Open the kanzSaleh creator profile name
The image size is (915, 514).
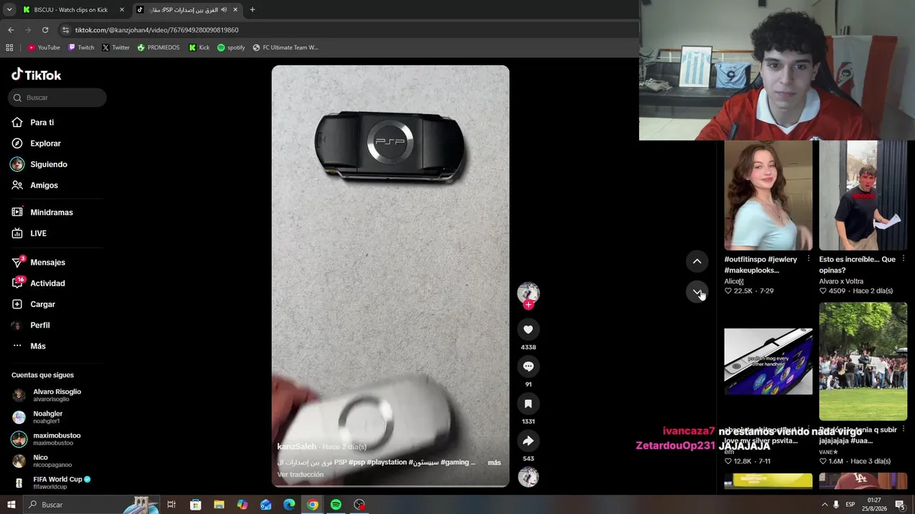click(x=297, y=447)
